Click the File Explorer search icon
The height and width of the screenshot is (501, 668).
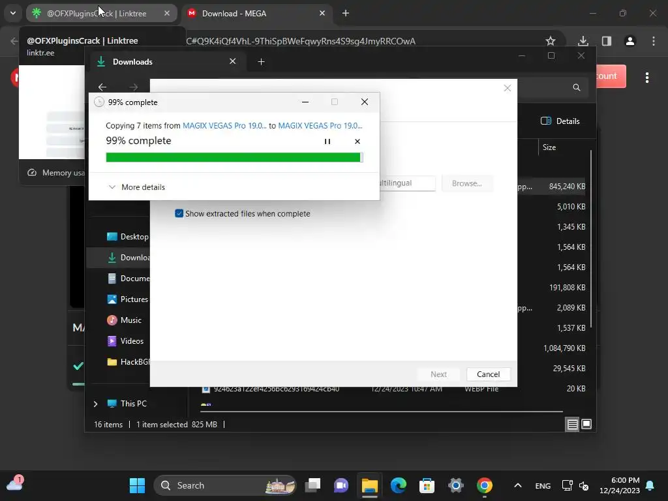click(577, 87)
